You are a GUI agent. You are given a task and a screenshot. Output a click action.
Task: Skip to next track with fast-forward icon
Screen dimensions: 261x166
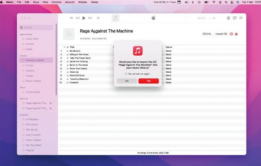(x=91, y=18)
